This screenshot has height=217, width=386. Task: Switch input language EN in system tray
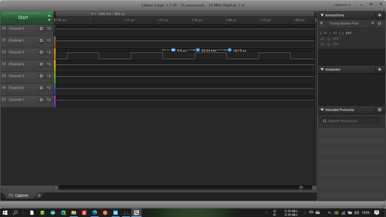[311, 212]
